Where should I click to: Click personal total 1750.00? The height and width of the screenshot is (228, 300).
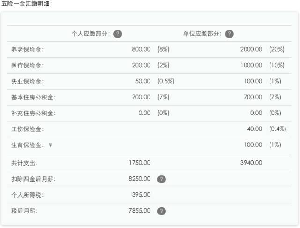click(140, 163)
